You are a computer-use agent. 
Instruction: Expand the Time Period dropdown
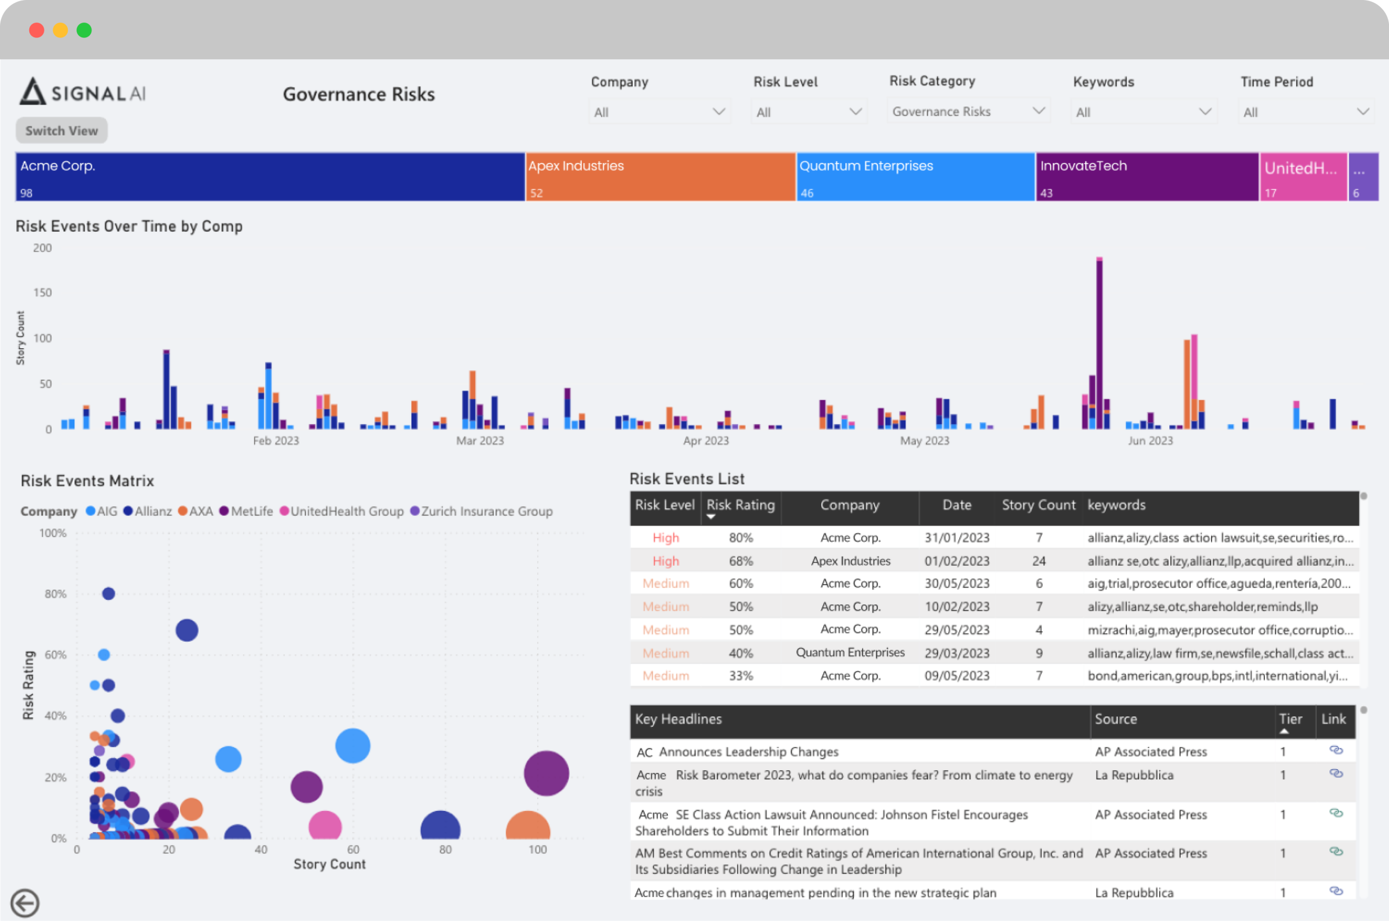coord(1305,112)
